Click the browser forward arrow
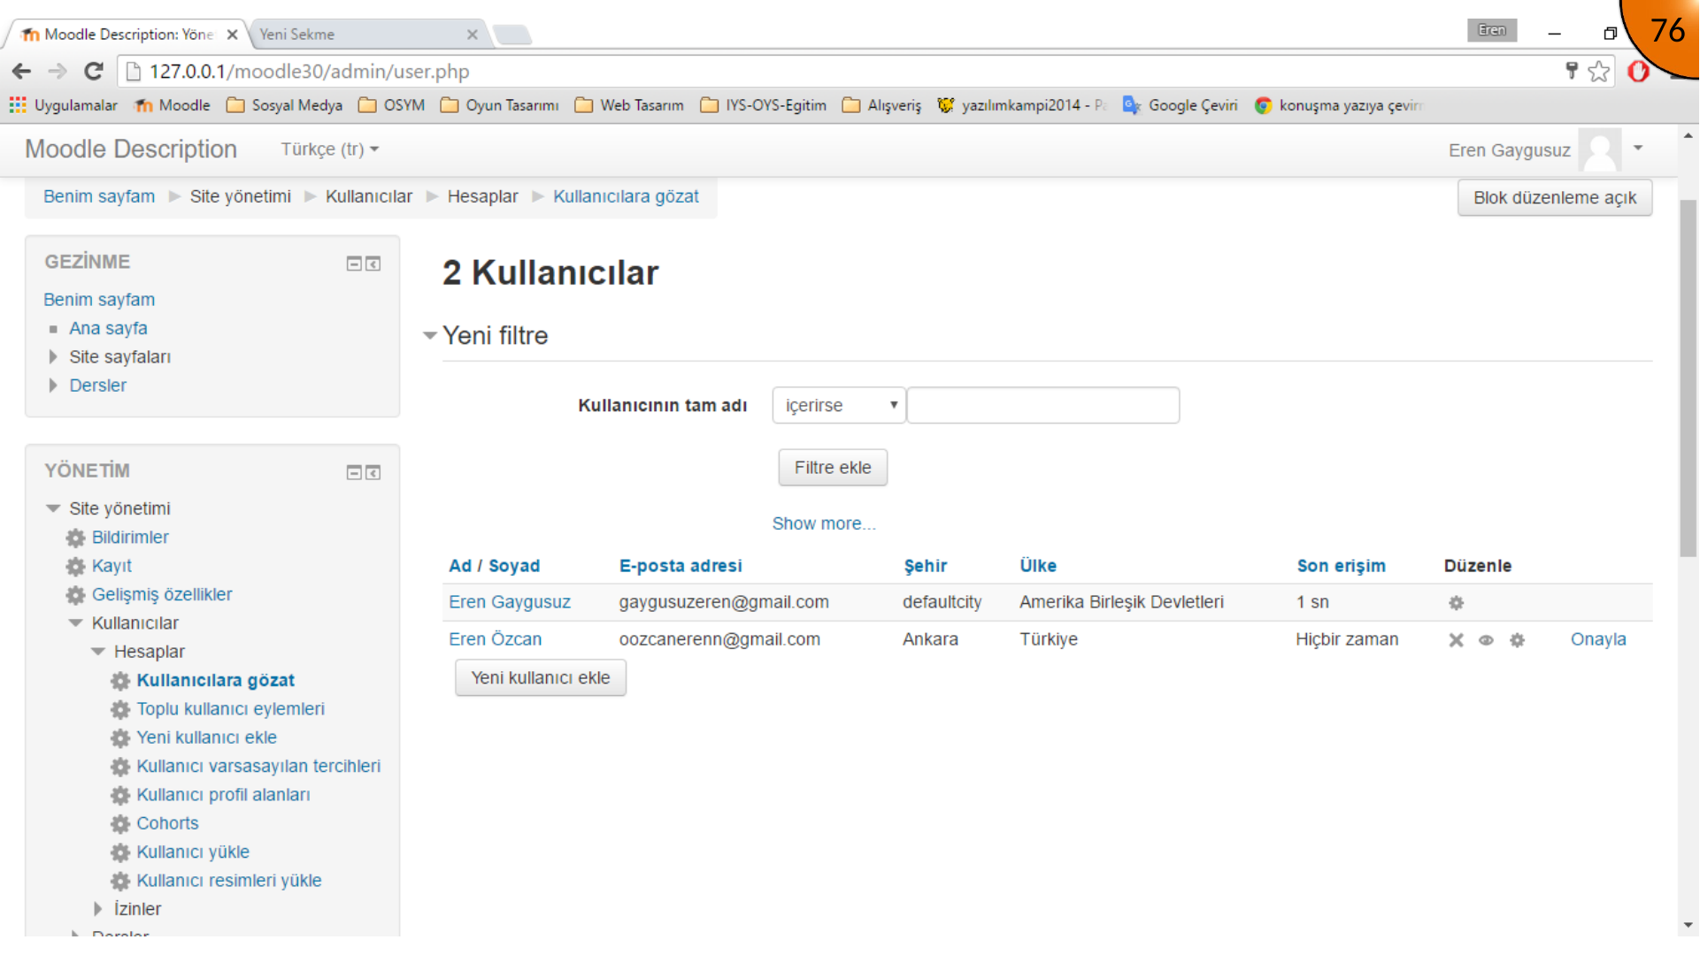Viewport: 1700px width, 955px height. click(x=58, y=72)
